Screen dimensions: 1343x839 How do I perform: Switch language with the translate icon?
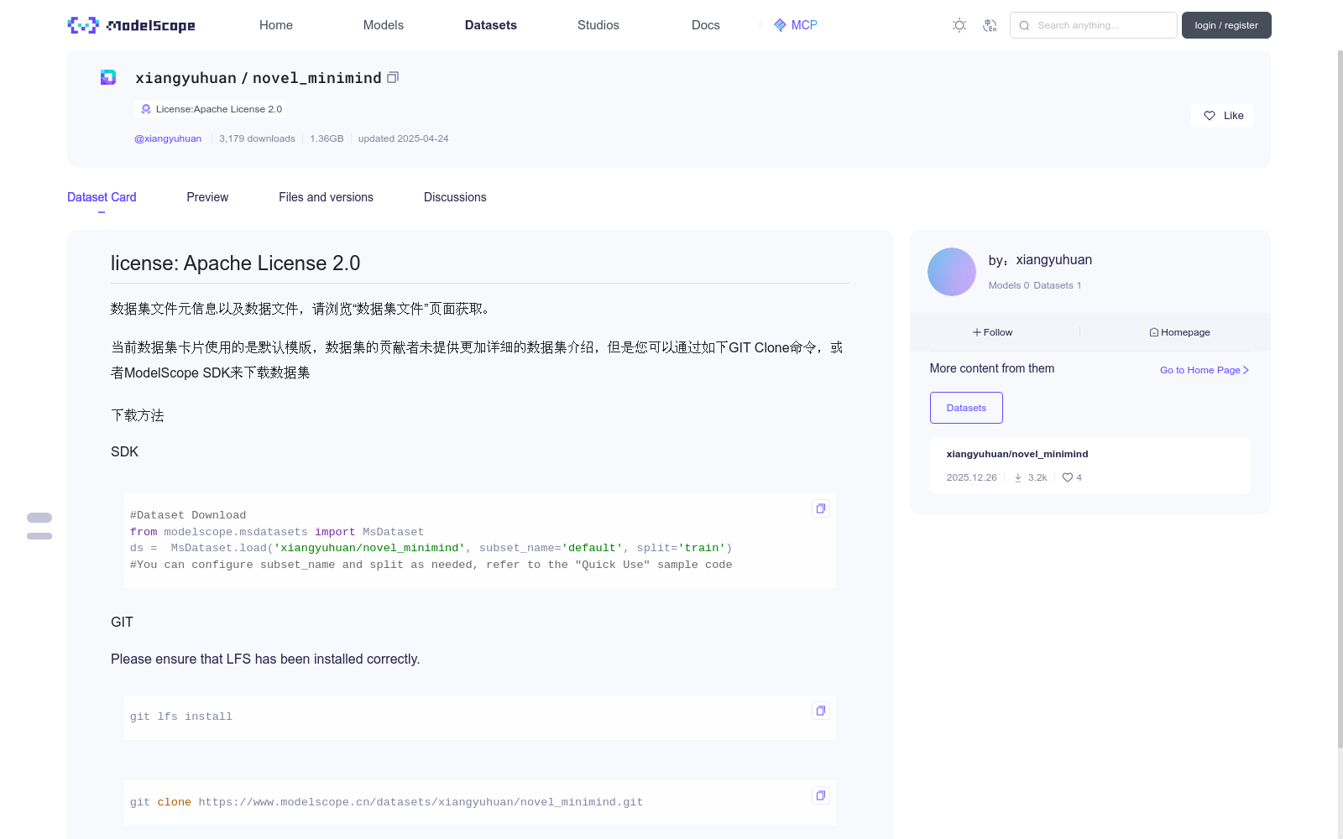click(x=990, y=25)
